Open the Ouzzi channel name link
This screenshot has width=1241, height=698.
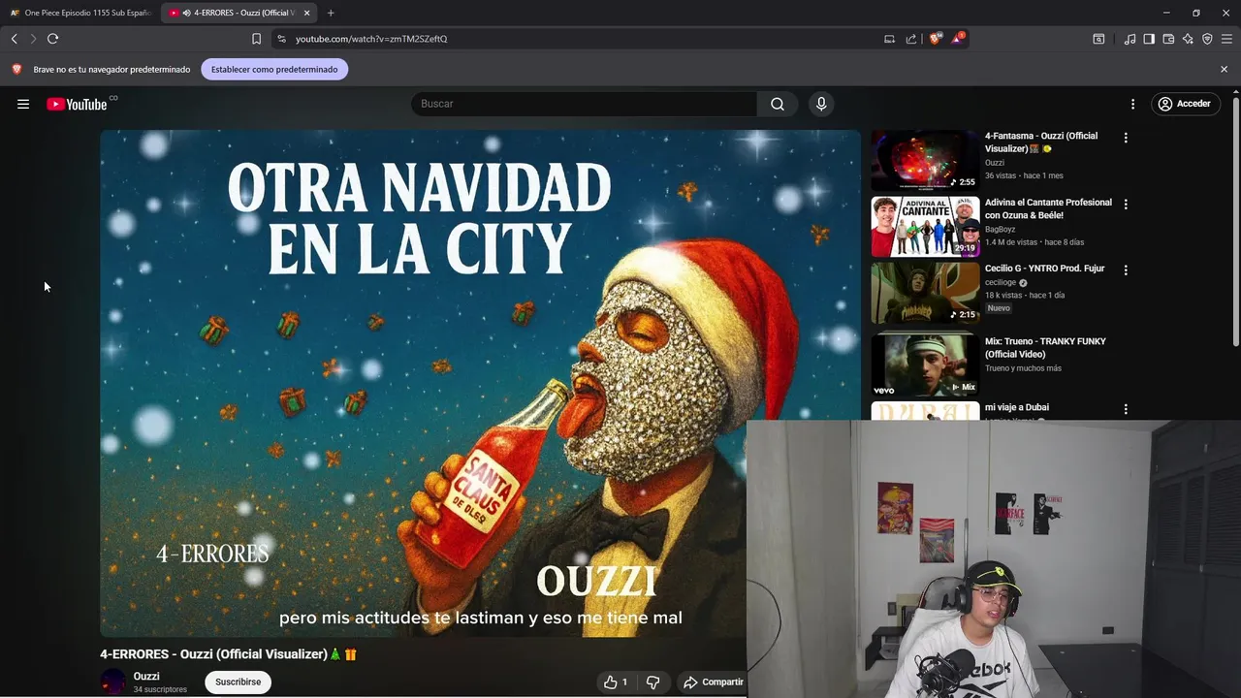point(146,676)
